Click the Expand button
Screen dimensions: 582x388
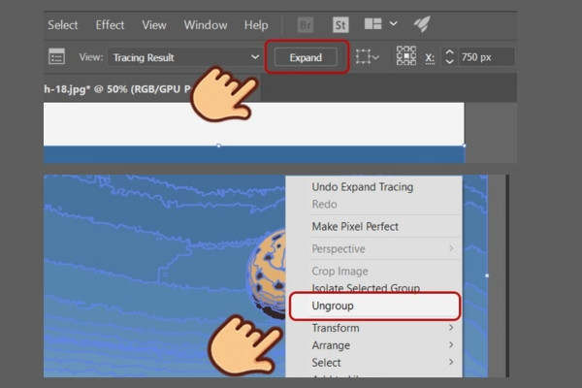click(x=306, y=57)
